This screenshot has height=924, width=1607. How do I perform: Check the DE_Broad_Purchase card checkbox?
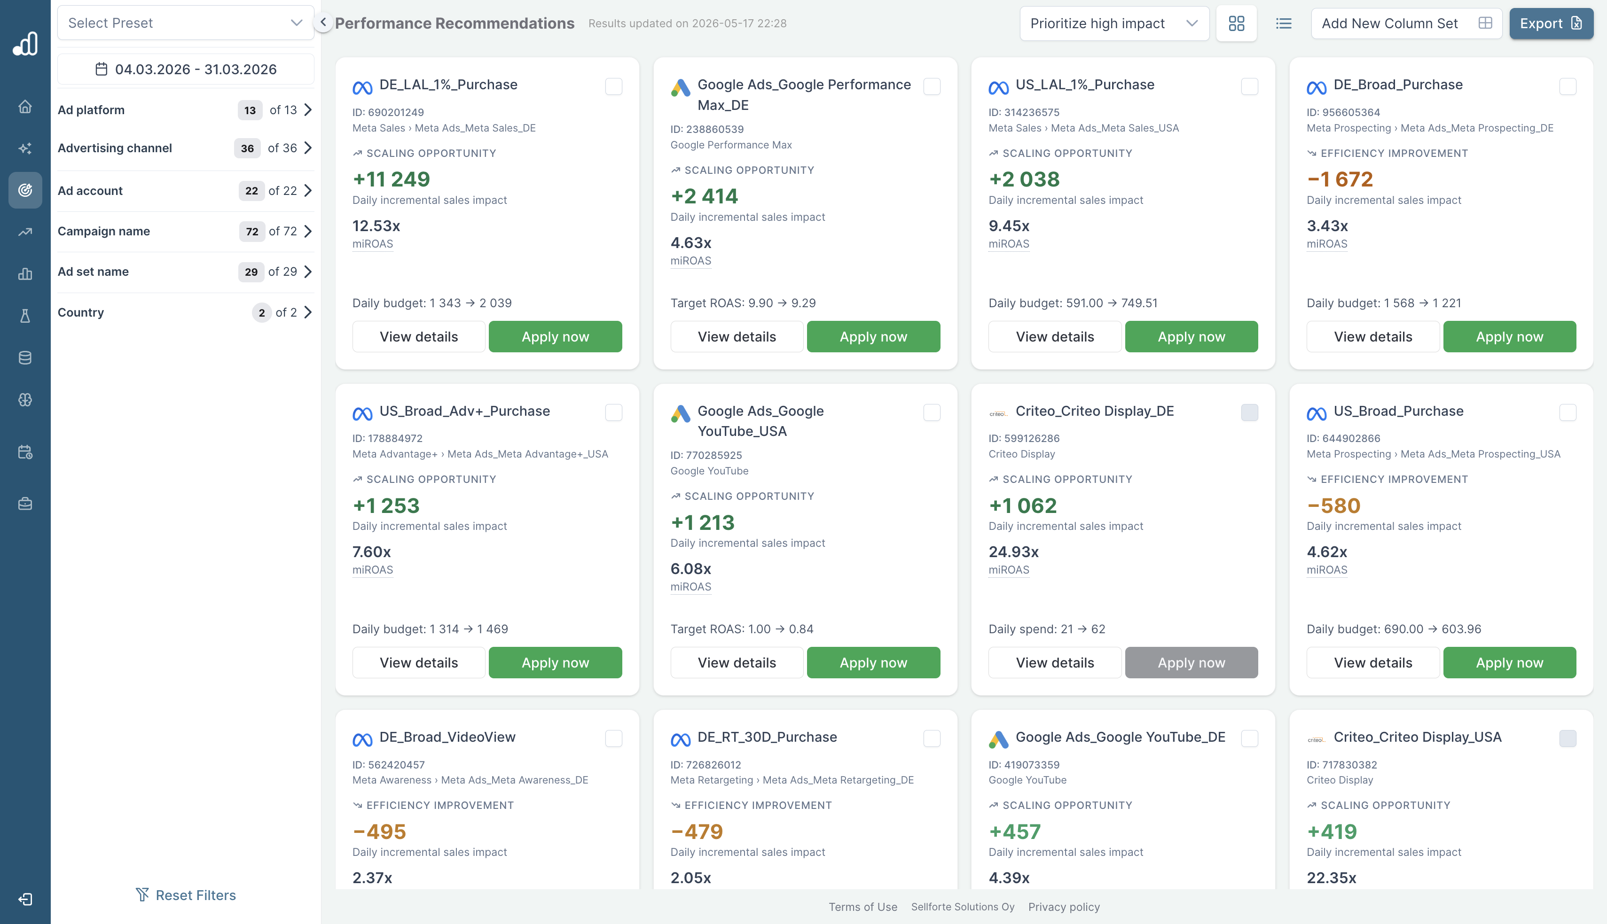[1568, 86]
